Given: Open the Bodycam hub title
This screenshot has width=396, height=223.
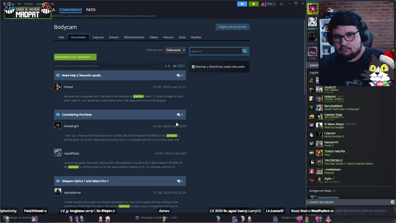Looking at the screenshot, I should click(x=65, y=27).
